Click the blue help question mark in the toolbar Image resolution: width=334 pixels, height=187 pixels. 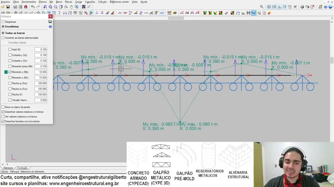[x=325, y=7]
